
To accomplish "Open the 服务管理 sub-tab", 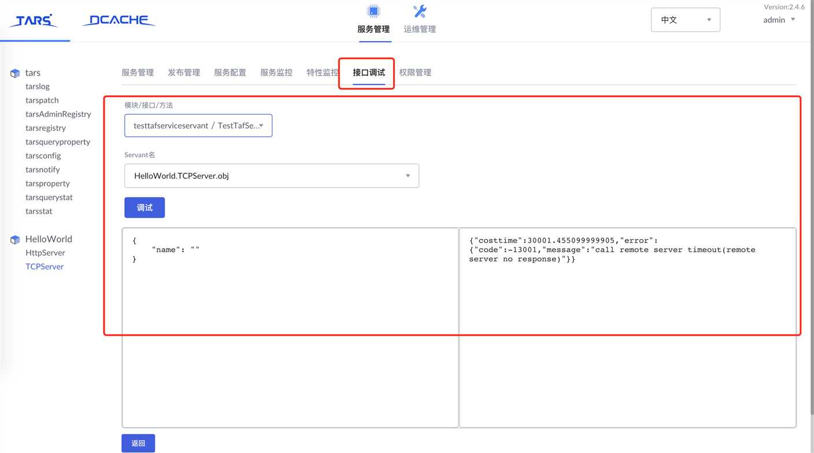I will 138,72.
